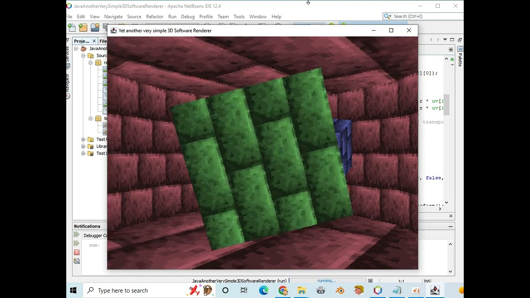
Task: Open Blender from the taskbar
Action: click(340, 291)
